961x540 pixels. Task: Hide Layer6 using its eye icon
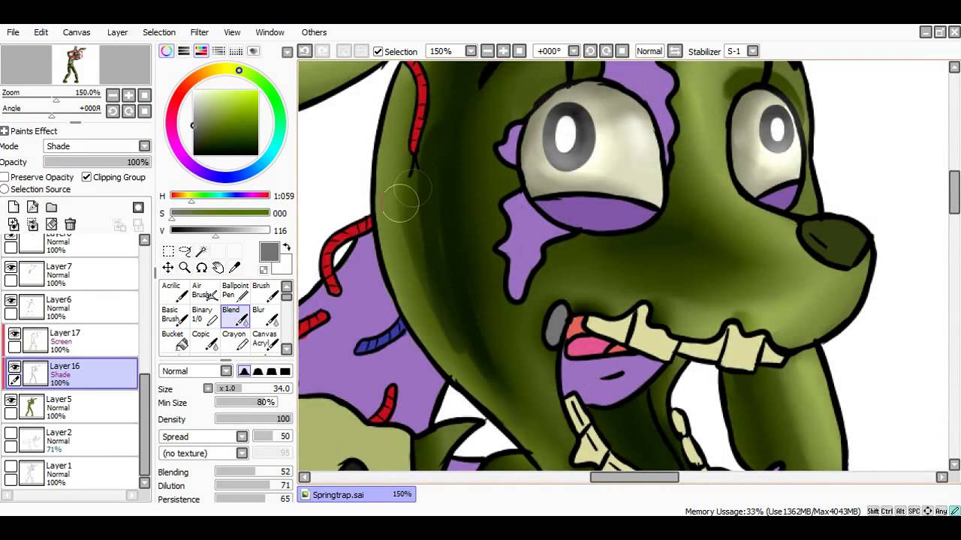[x=11, y=300]
